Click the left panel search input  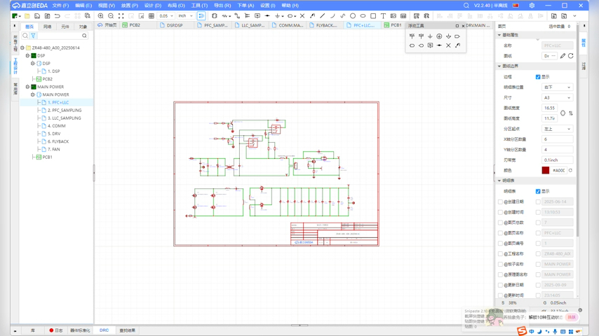tap(59, 36)
